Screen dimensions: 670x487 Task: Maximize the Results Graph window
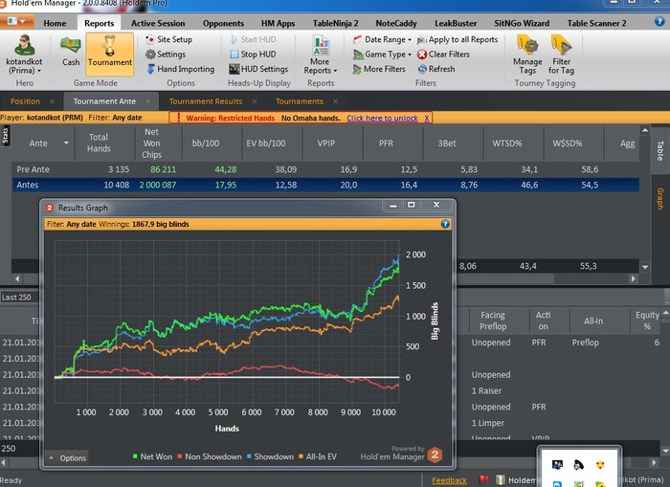point(412,205)
